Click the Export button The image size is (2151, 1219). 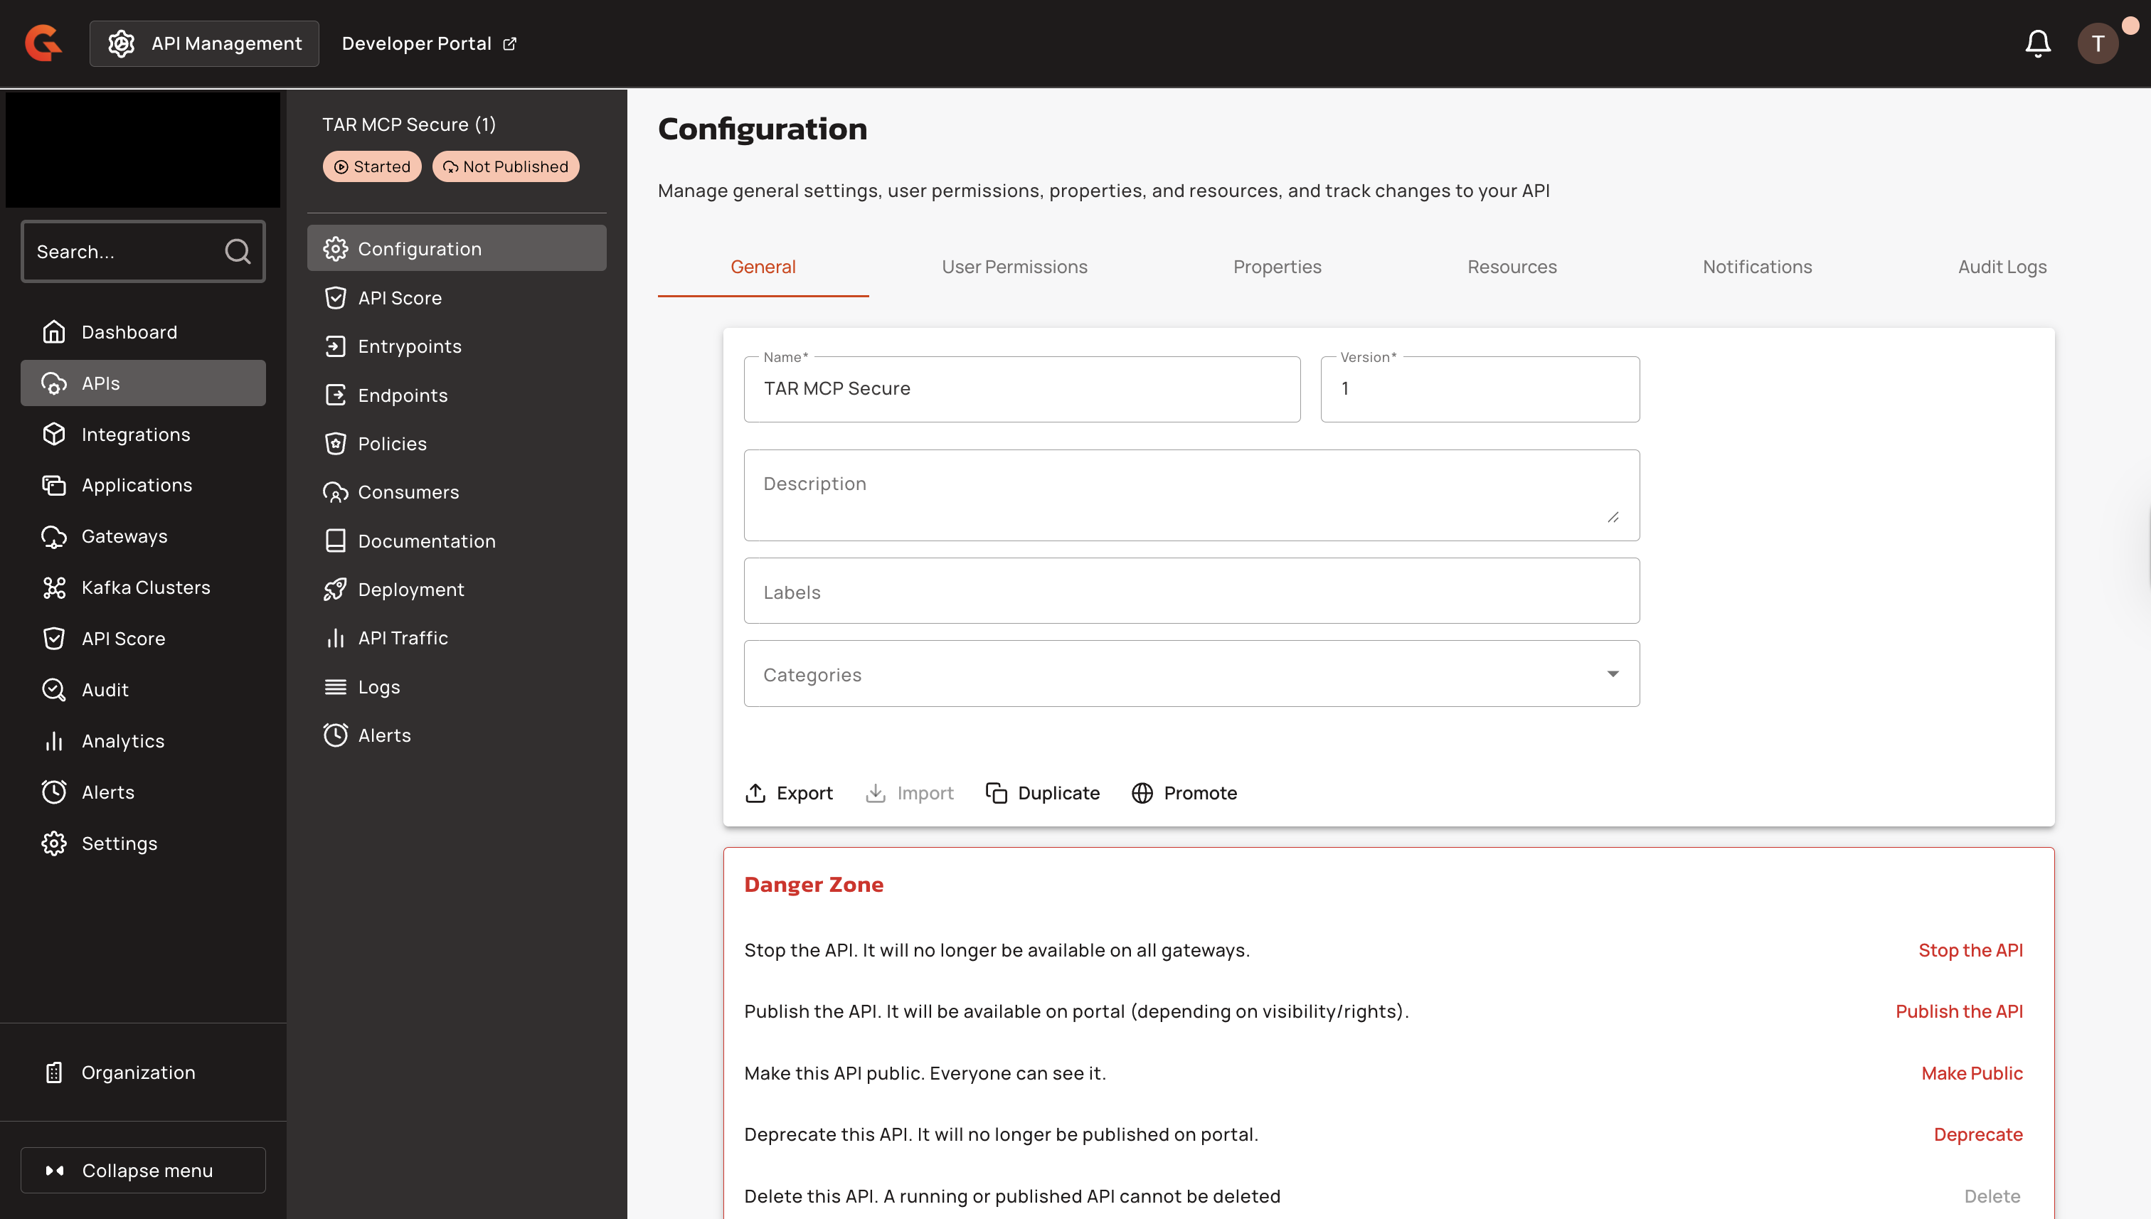(x=789, y=793)
